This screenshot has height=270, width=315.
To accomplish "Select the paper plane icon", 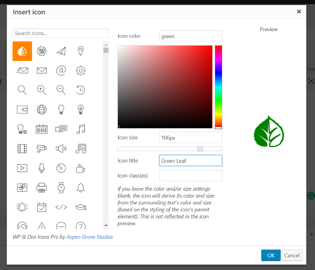I will [x=61, y=51].
